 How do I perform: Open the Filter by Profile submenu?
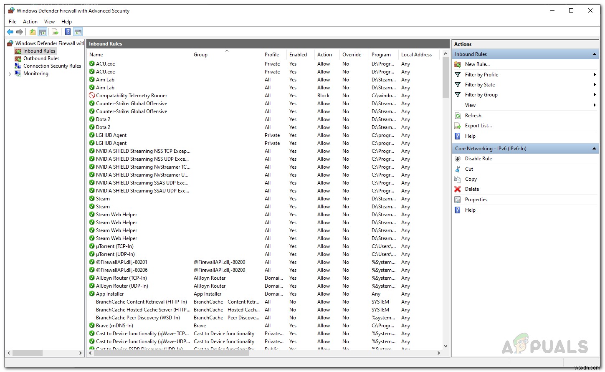point(594,75)
